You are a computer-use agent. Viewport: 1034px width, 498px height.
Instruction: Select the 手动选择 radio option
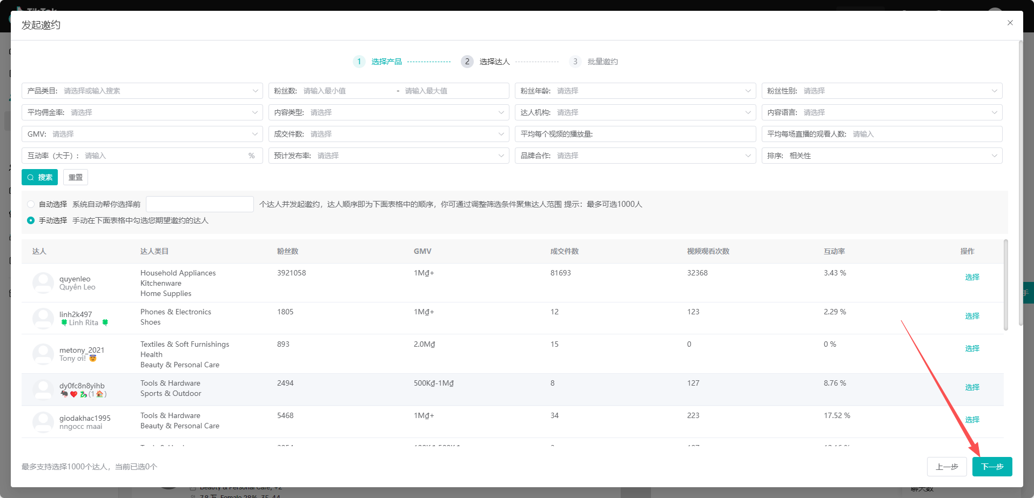coord(31,220)
